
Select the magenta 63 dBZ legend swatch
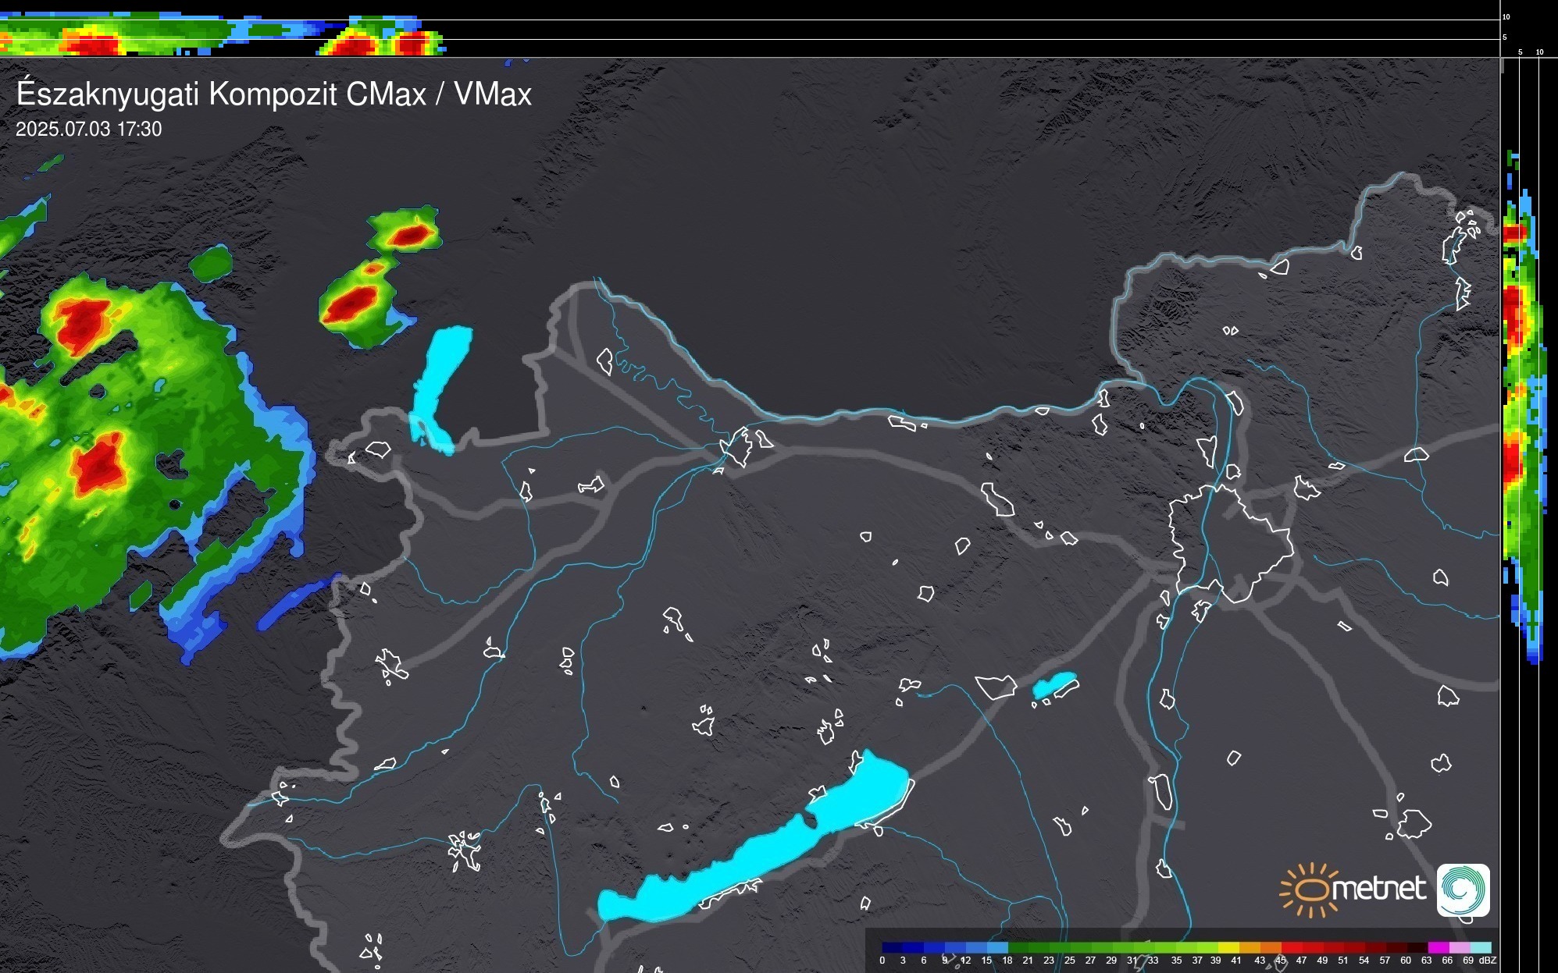[x=1438, y=947]
